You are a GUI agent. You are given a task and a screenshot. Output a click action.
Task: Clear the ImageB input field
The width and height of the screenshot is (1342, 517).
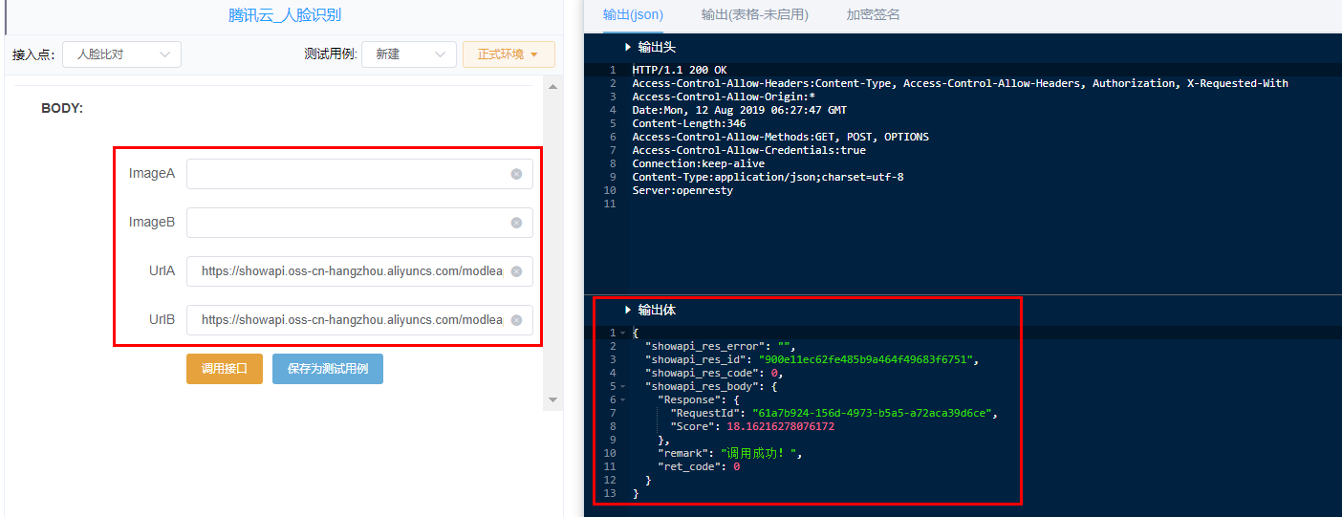pyautogui.click(x=516, y=223)
